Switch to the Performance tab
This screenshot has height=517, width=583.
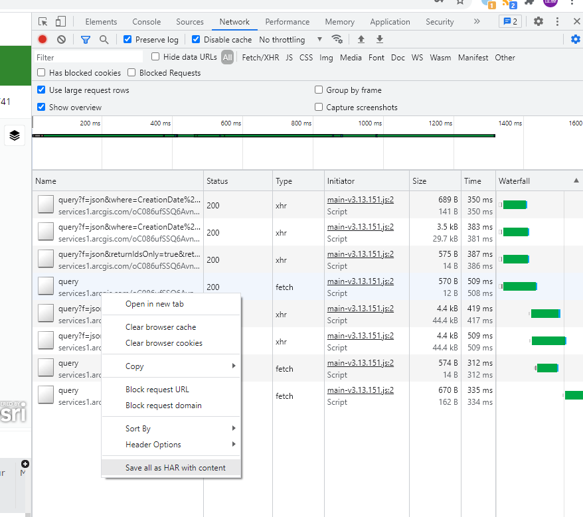pos(288,22)
